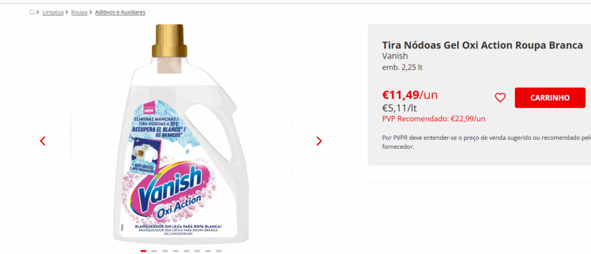Open the Limpeza breadcrumb link
Screen dimensions: 591x254
[x=53, y=12]
